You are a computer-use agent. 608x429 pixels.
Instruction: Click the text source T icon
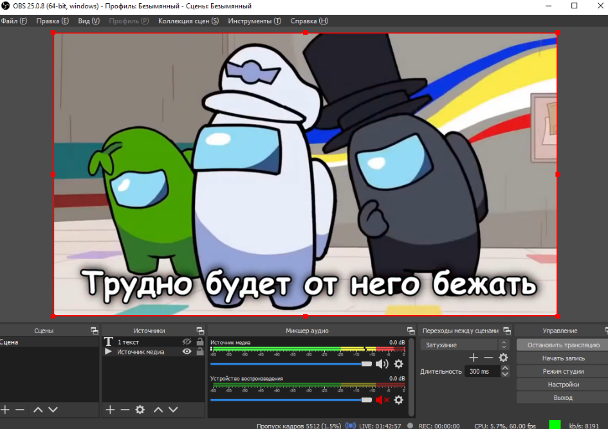point(109,342)
